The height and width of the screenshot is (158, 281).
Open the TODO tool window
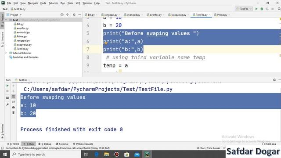(x=13, y=144)
